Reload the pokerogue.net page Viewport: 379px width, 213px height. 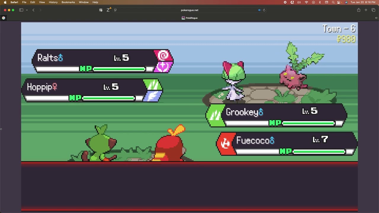click(264, 10)
